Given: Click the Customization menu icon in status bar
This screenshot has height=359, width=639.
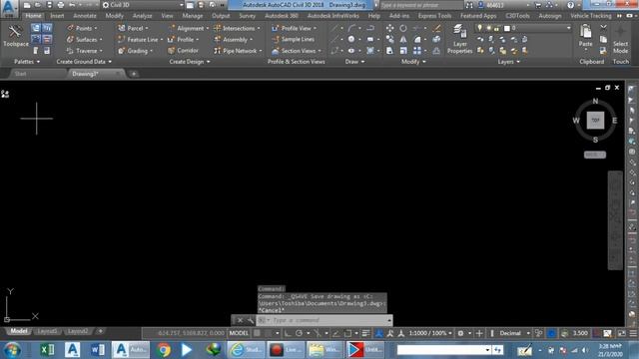Looking at the screenshot, I should [633, 333].
